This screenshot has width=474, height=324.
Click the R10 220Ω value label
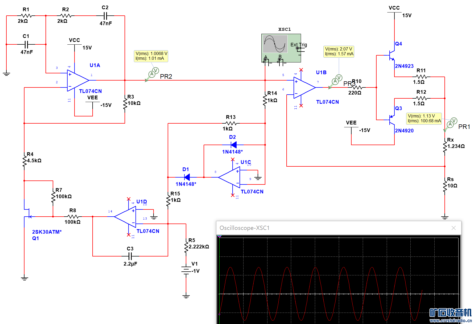(355, 93)
